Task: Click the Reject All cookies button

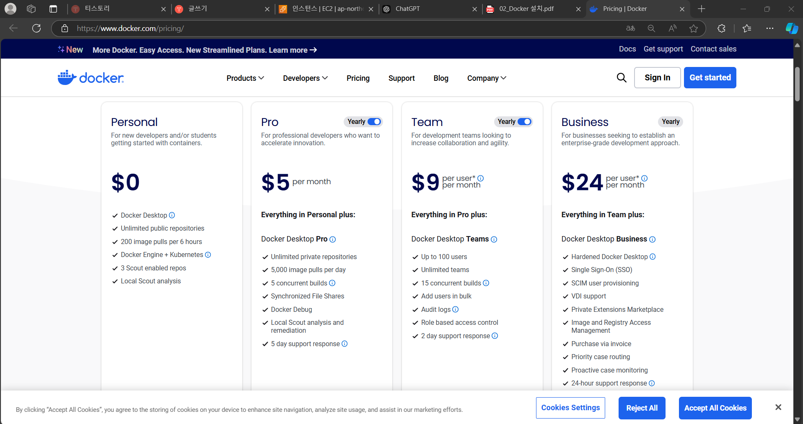Action: point(642,408)
